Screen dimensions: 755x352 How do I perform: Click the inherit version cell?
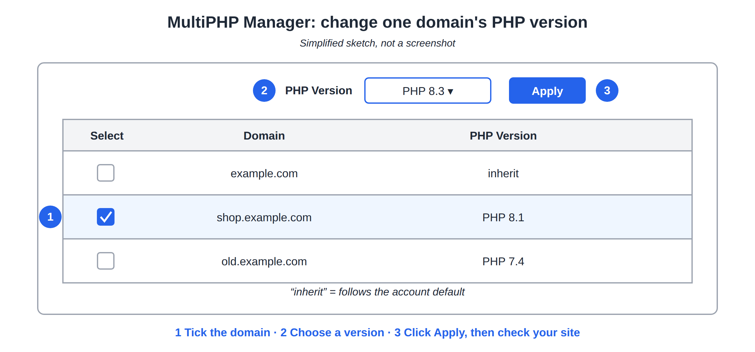pos(503,173)
